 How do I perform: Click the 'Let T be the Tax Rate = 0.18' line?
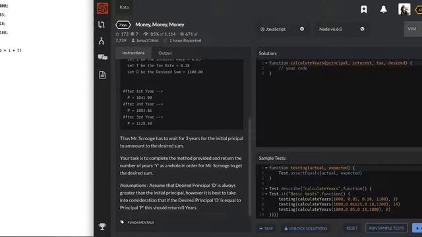158,66
